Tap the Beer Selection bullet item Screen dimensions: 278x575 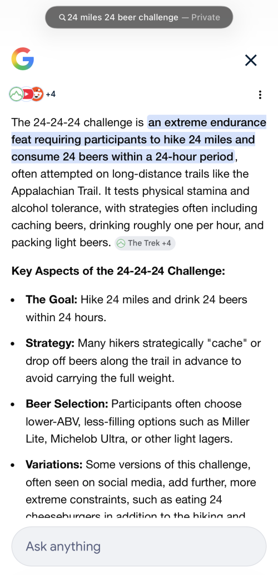[x=138, y=421]
